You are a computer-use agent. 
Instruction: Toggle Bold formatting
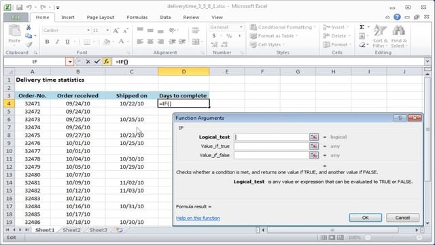(x=47, y=42)
